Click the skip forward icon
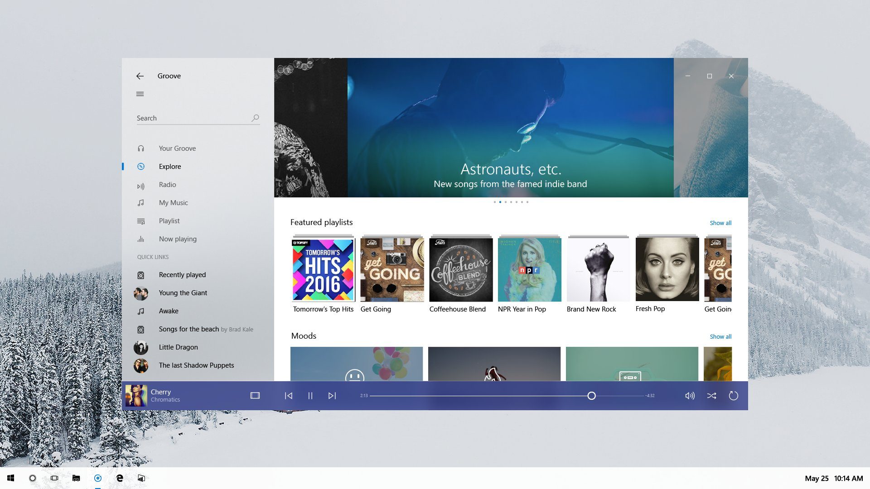 [331, 395]
